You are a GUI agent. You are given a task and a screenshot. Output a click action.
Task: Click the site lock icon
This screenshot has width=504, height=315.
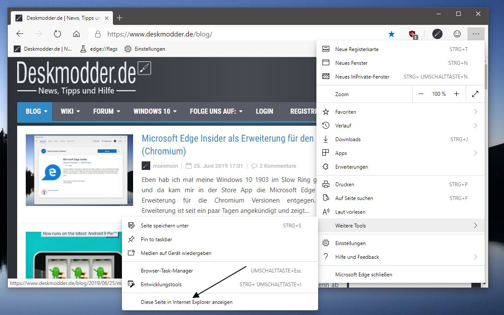[x=98, y=34]
